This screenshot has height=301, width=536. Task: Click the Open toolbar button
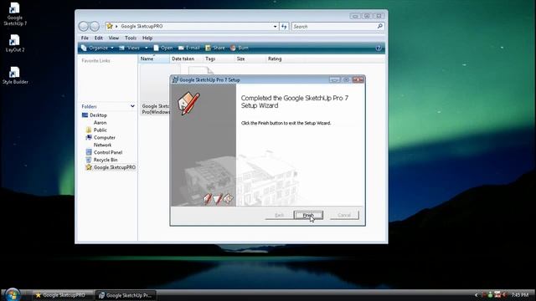[x=163, y=48]
